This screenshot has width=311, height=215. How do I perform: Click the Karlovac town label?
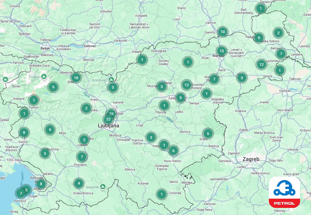tap(210, 204)
